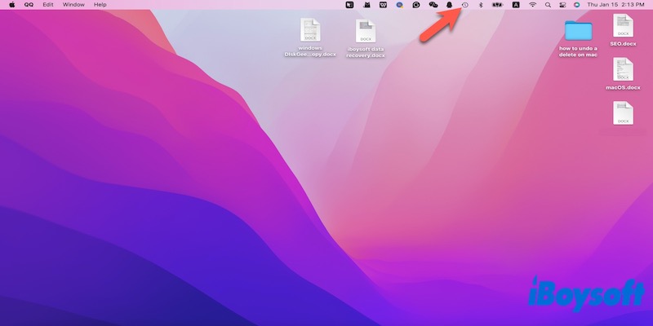This screenshot has width=653, height=326.
Task: Select the 'how to undo a delete on mac' folder
Action: [579, 31]
